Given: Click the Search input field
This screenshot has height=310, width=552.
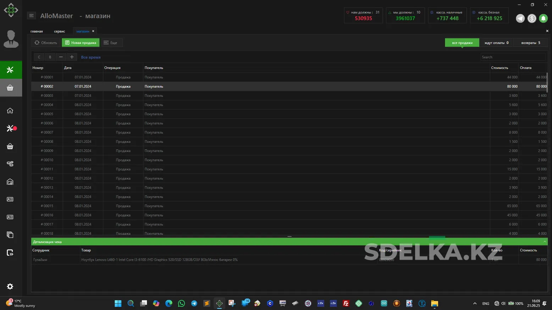Looking at the screenshot, I should tap(512, 57).
